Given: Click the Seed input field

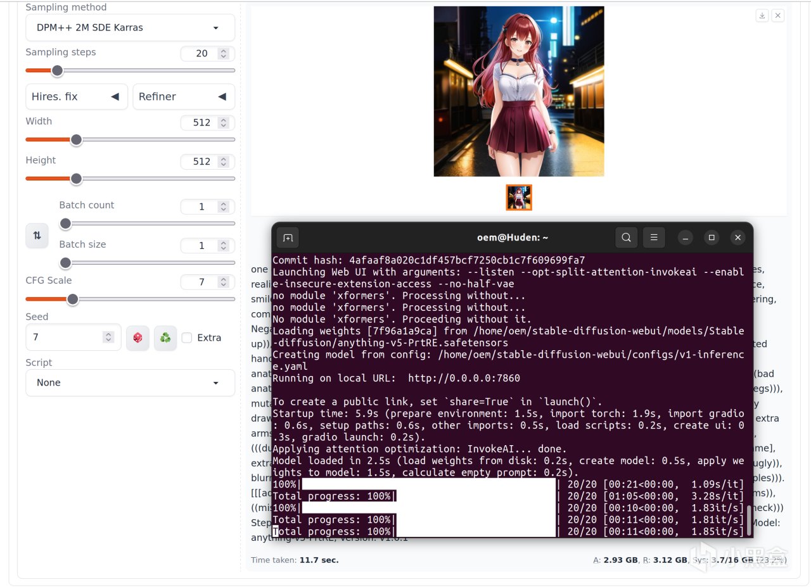Looking at the screenshot, I should [73, 338].
